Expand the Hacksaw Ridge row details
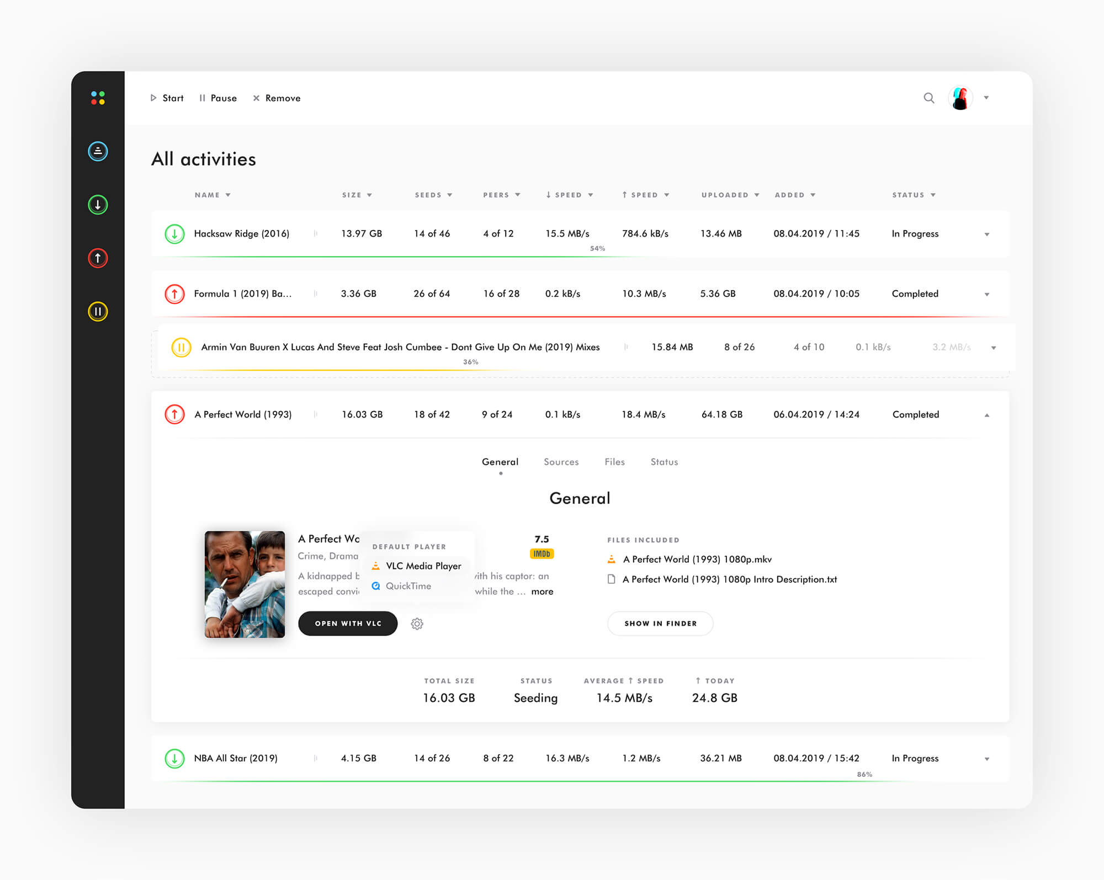The image size is (1104, 880). pyautogui.click(x=987, y=234)
